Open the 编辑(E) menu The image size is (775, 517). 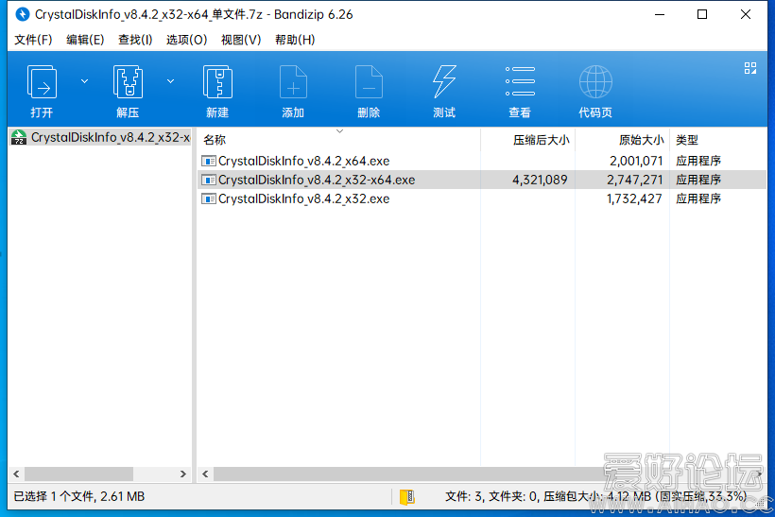point(85,40)
